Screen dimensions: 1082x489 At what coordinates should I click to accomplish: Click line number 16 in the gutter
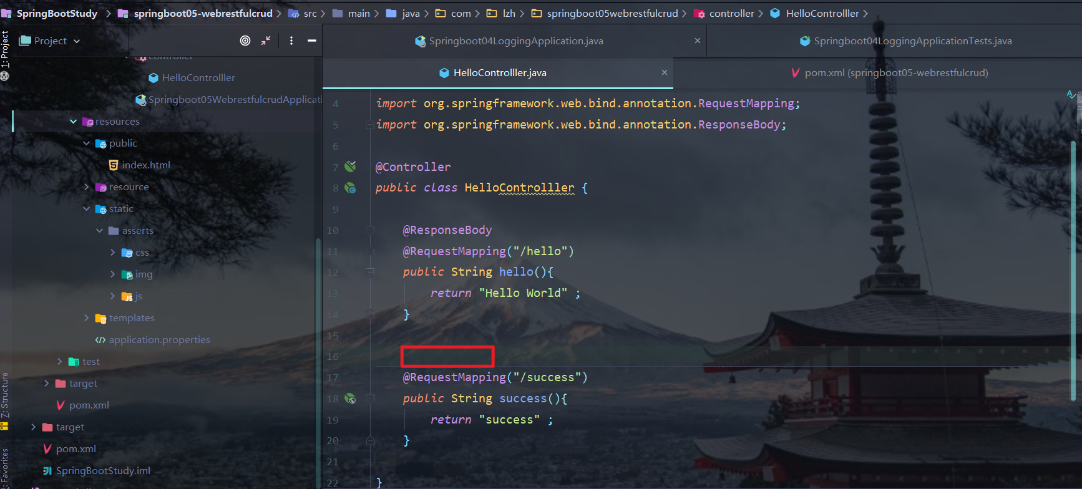coord(333,356)
